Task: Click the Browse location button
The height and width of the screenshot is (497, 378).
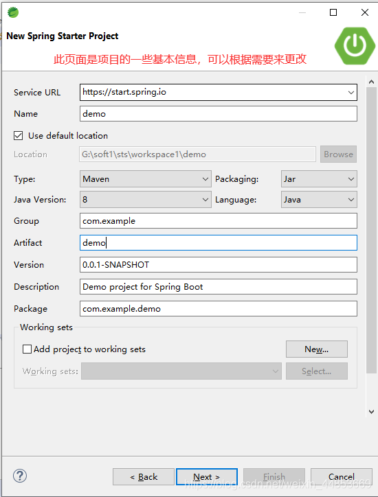Action: click(x=338, y=154)
